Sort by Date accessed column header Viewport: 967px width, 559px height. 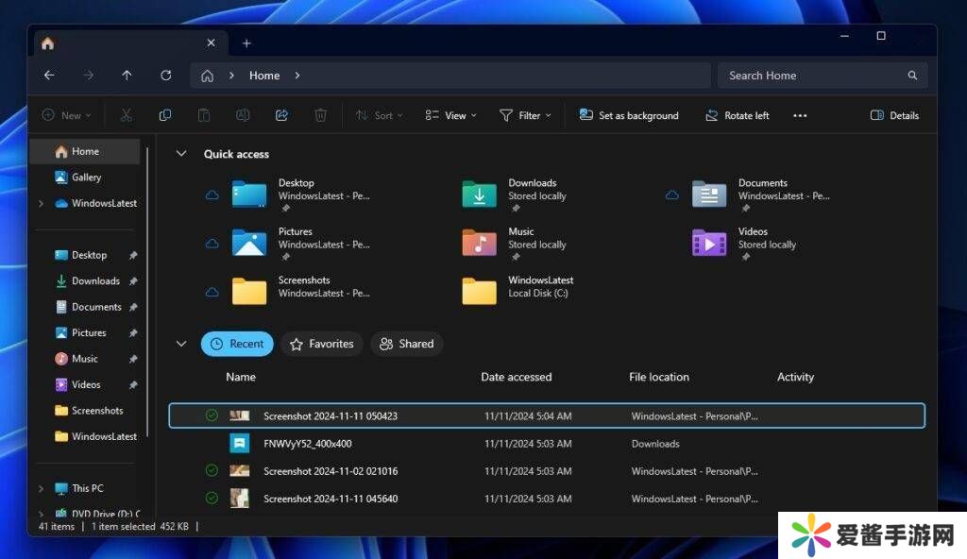516,377
